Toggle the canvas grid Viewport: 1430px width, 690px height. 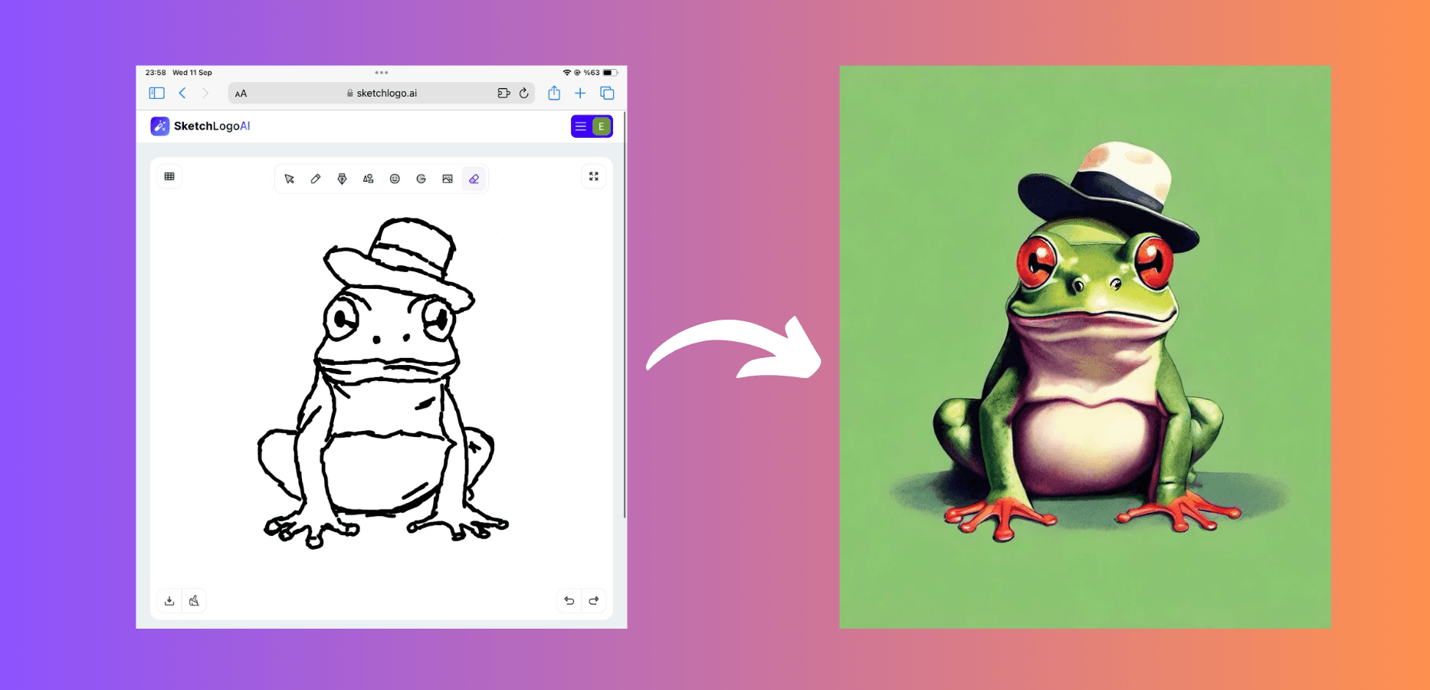169,176
